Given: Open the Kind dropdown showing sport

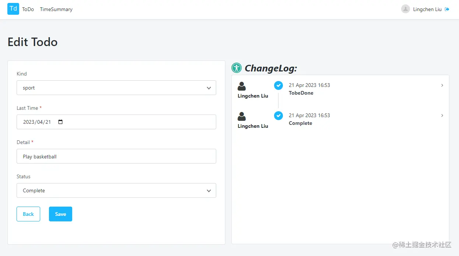Looking at the screenshot, I should (116, 88).
